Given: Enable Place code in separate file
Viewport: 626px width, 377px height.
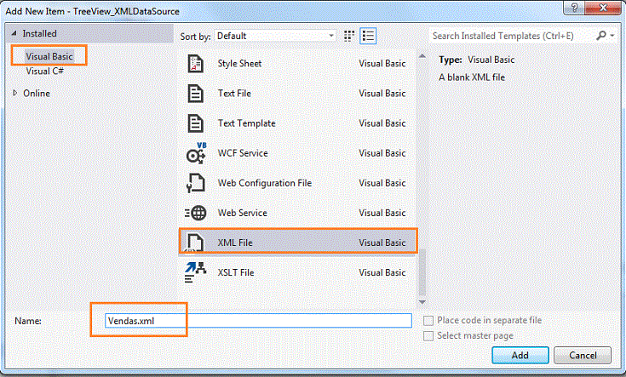Looking at the screenshot, I should [x=428, y=321].
